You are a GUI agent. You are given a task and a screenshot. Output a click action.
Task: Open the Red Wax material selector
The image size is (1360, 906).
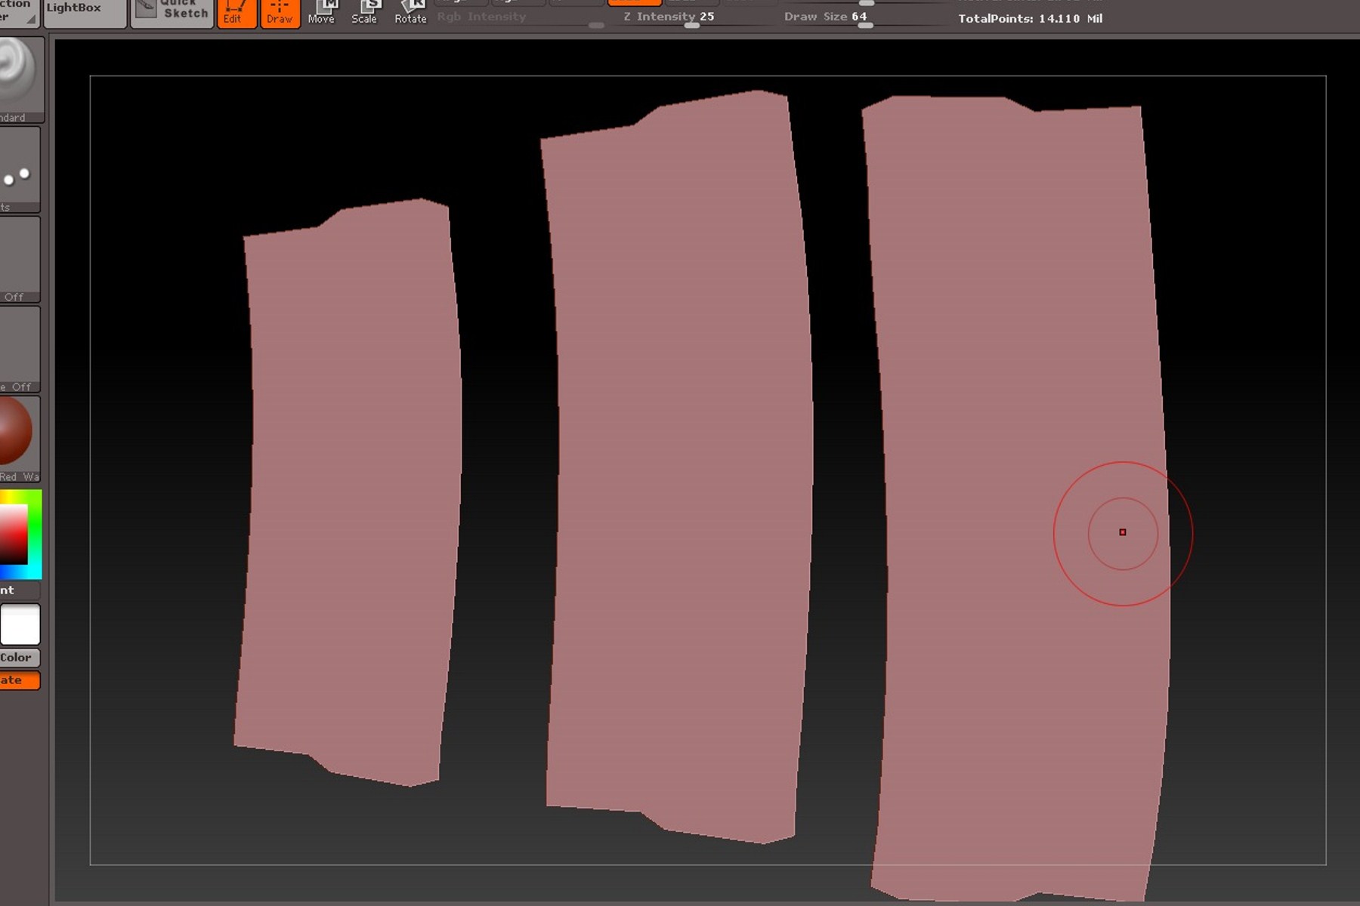(x=20, y=439)
